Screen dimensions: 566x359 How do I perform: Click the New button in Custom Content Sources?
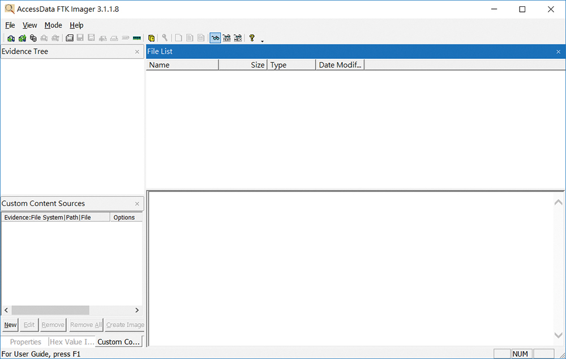coord(10,324)
